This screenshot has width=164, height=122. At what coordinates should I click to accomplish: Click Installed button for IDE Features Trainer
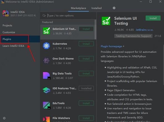tap(86, 88)
